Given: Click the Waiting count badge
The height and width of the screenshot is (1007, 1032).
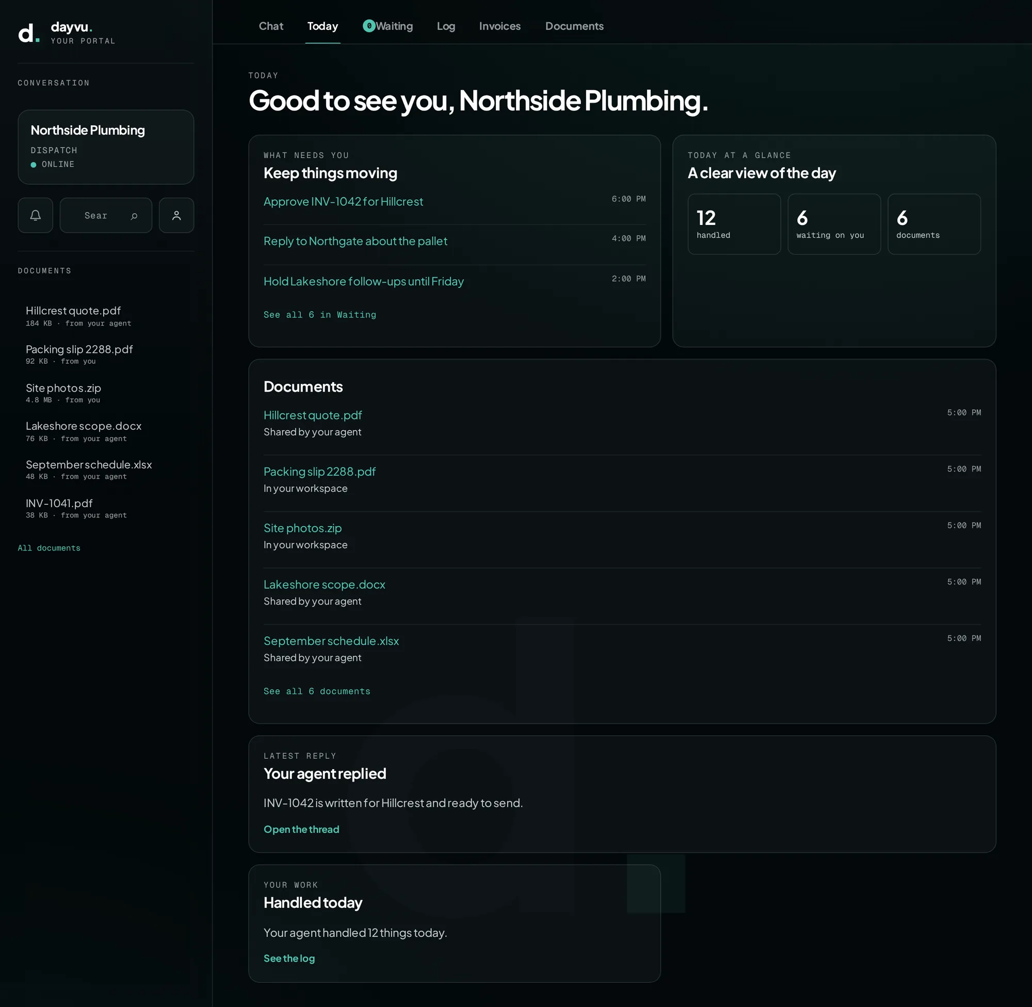Looking at the screenshot, I should [369, 26].
